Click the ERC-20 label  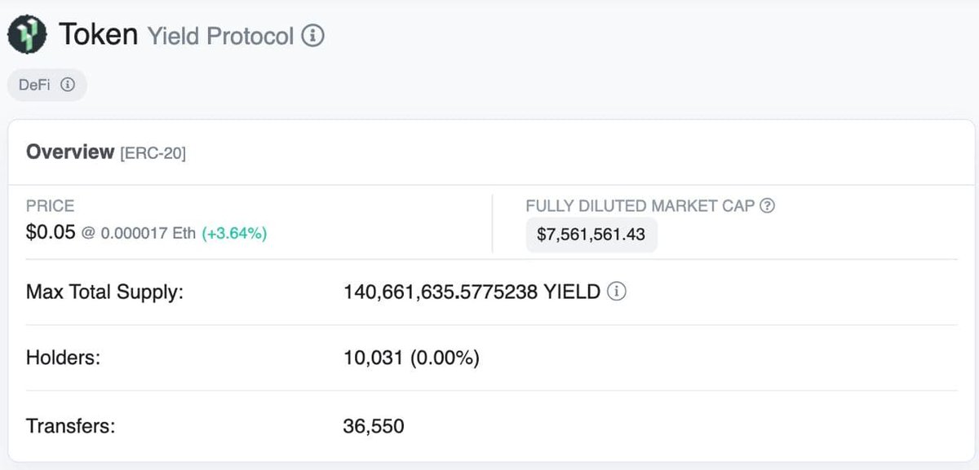click(x=153, y=153)
